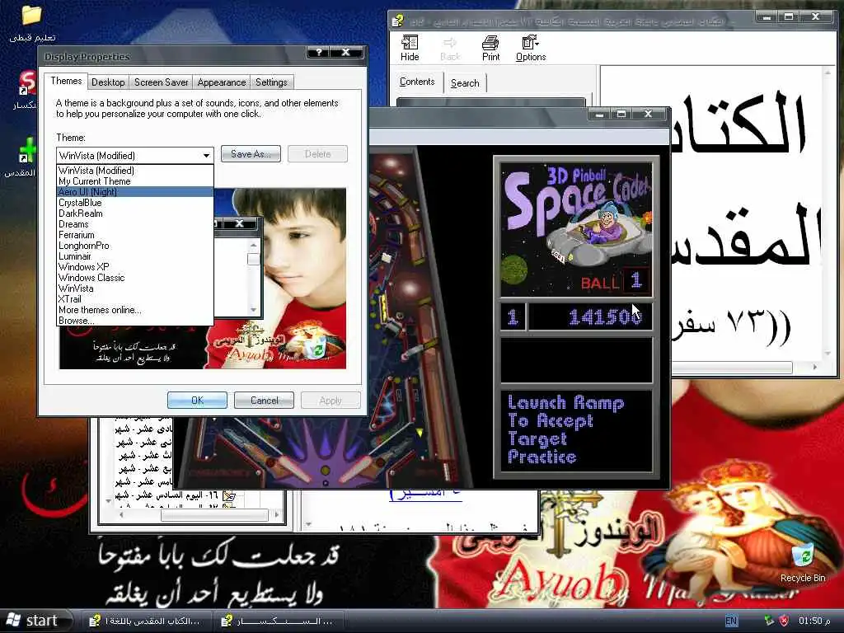The width and height of the screenshot is (844, 633).
Task: Switch to the Settings tab
Action: click(x=271, y=82)
